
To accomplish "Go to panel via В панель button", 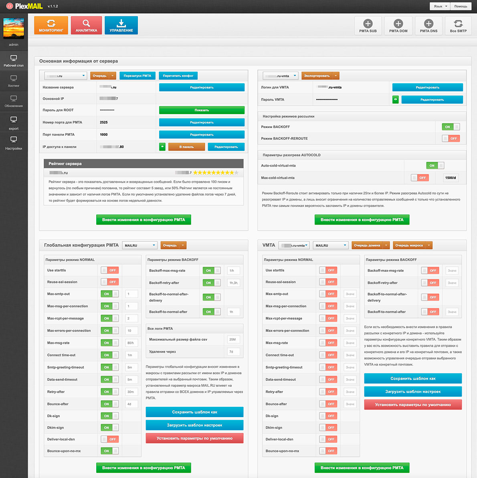I will pos(186,147).
